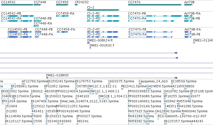
Task: Click transcript CG7470-RB
Action: (155, 16)
